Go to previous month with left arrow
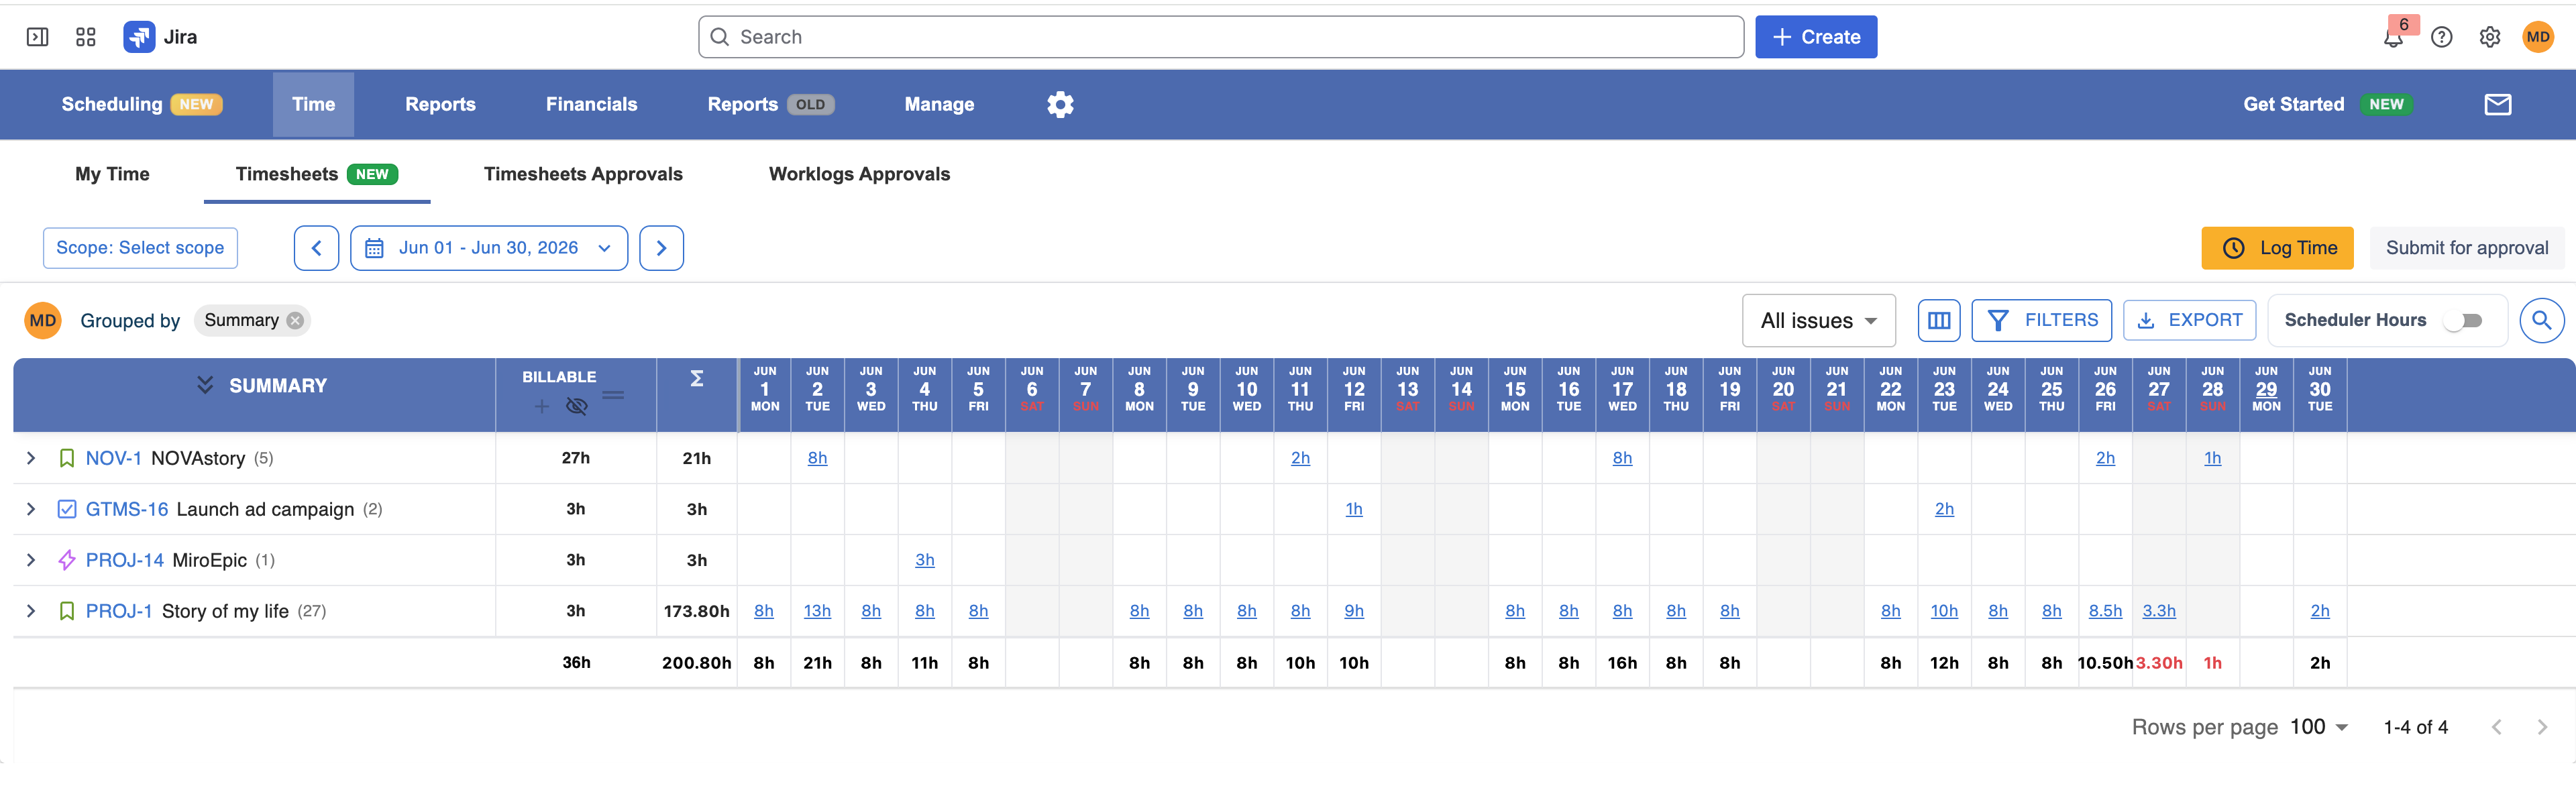2576x786 pixels. coord(316,248)
